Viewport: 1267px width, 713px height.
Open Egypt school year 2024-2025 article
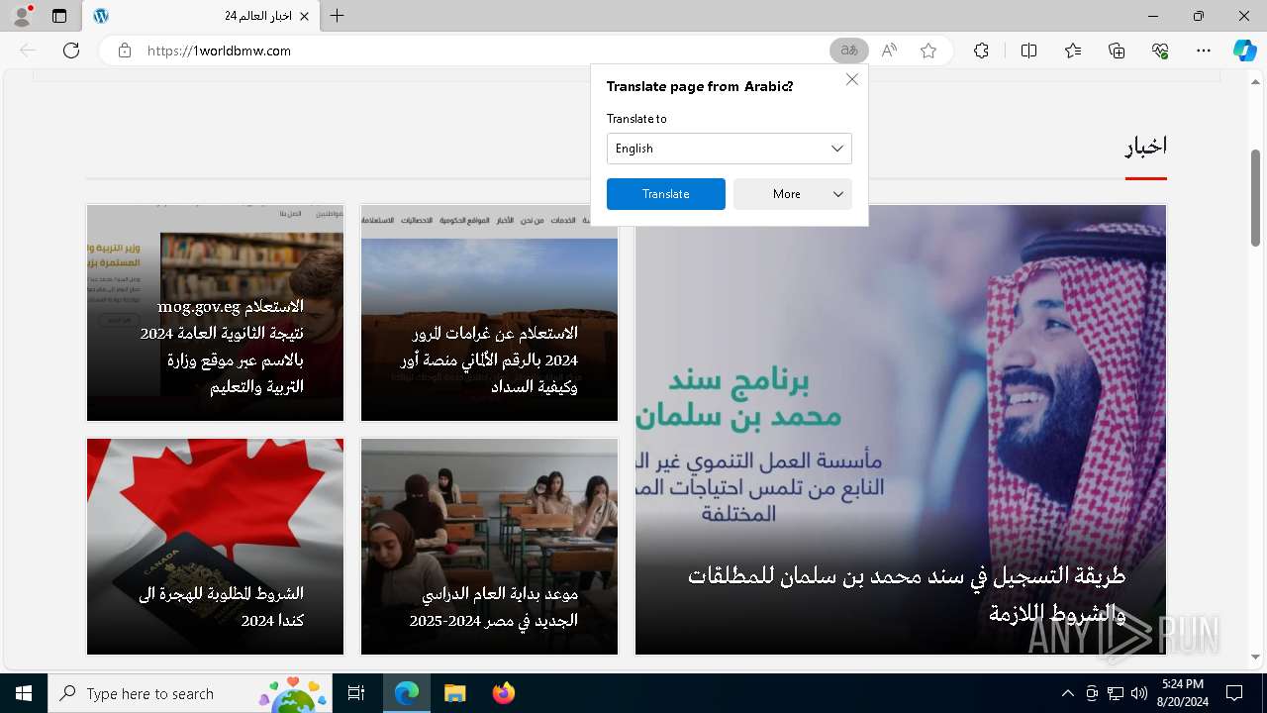tap(489, 547)
